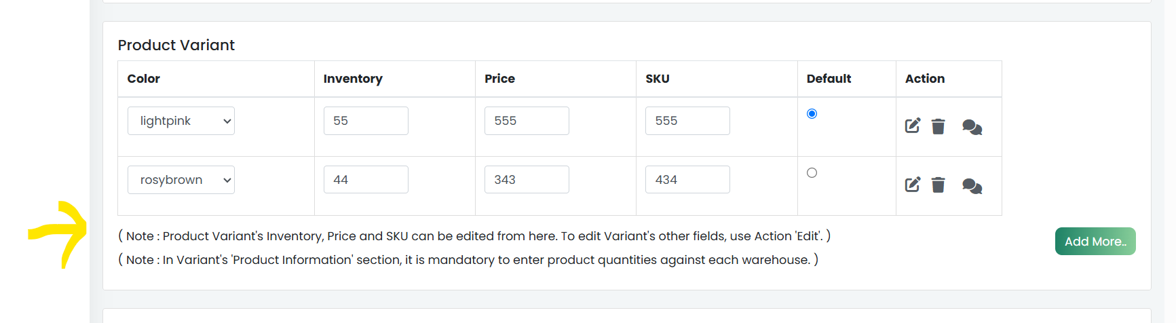Select the Inventory column header

click(353, 79)
